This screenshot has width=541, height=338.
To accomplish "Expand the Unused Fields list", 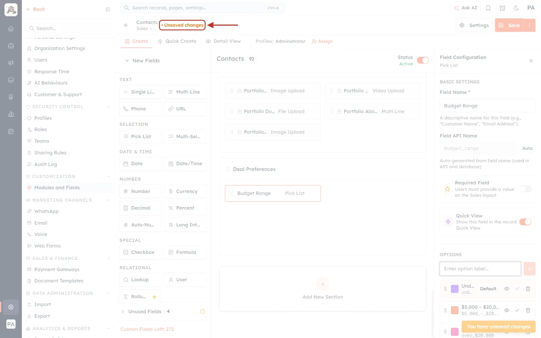I will (x=123, y=311).
